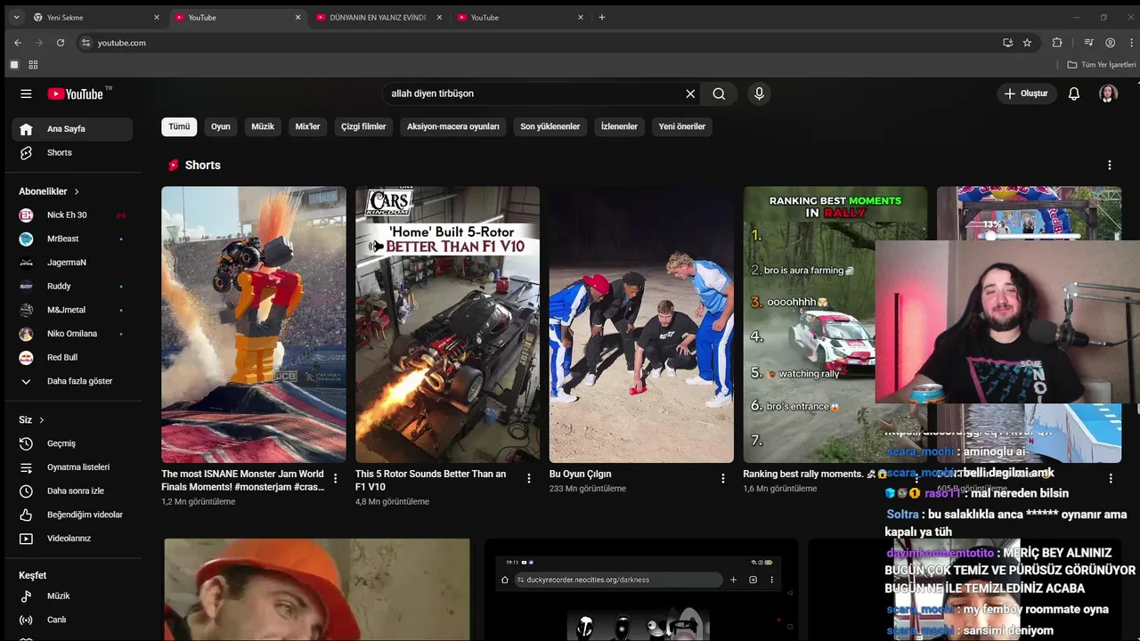Open the Ruddy channel avatar

point(27,287)
